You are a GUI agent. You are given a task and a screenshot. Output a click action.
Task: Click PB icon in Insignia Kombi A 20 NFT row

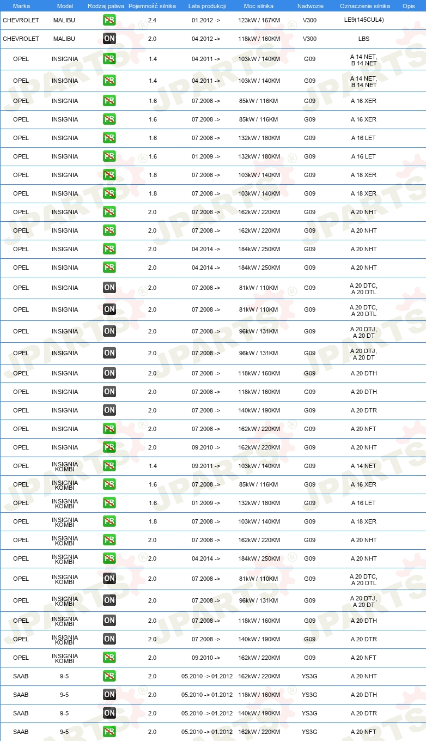click(x=109, y=658)
